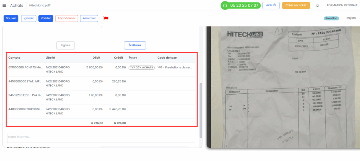Click the Crédit column header
The width and height of the screenshot is (360, 161).
point(119,58)
